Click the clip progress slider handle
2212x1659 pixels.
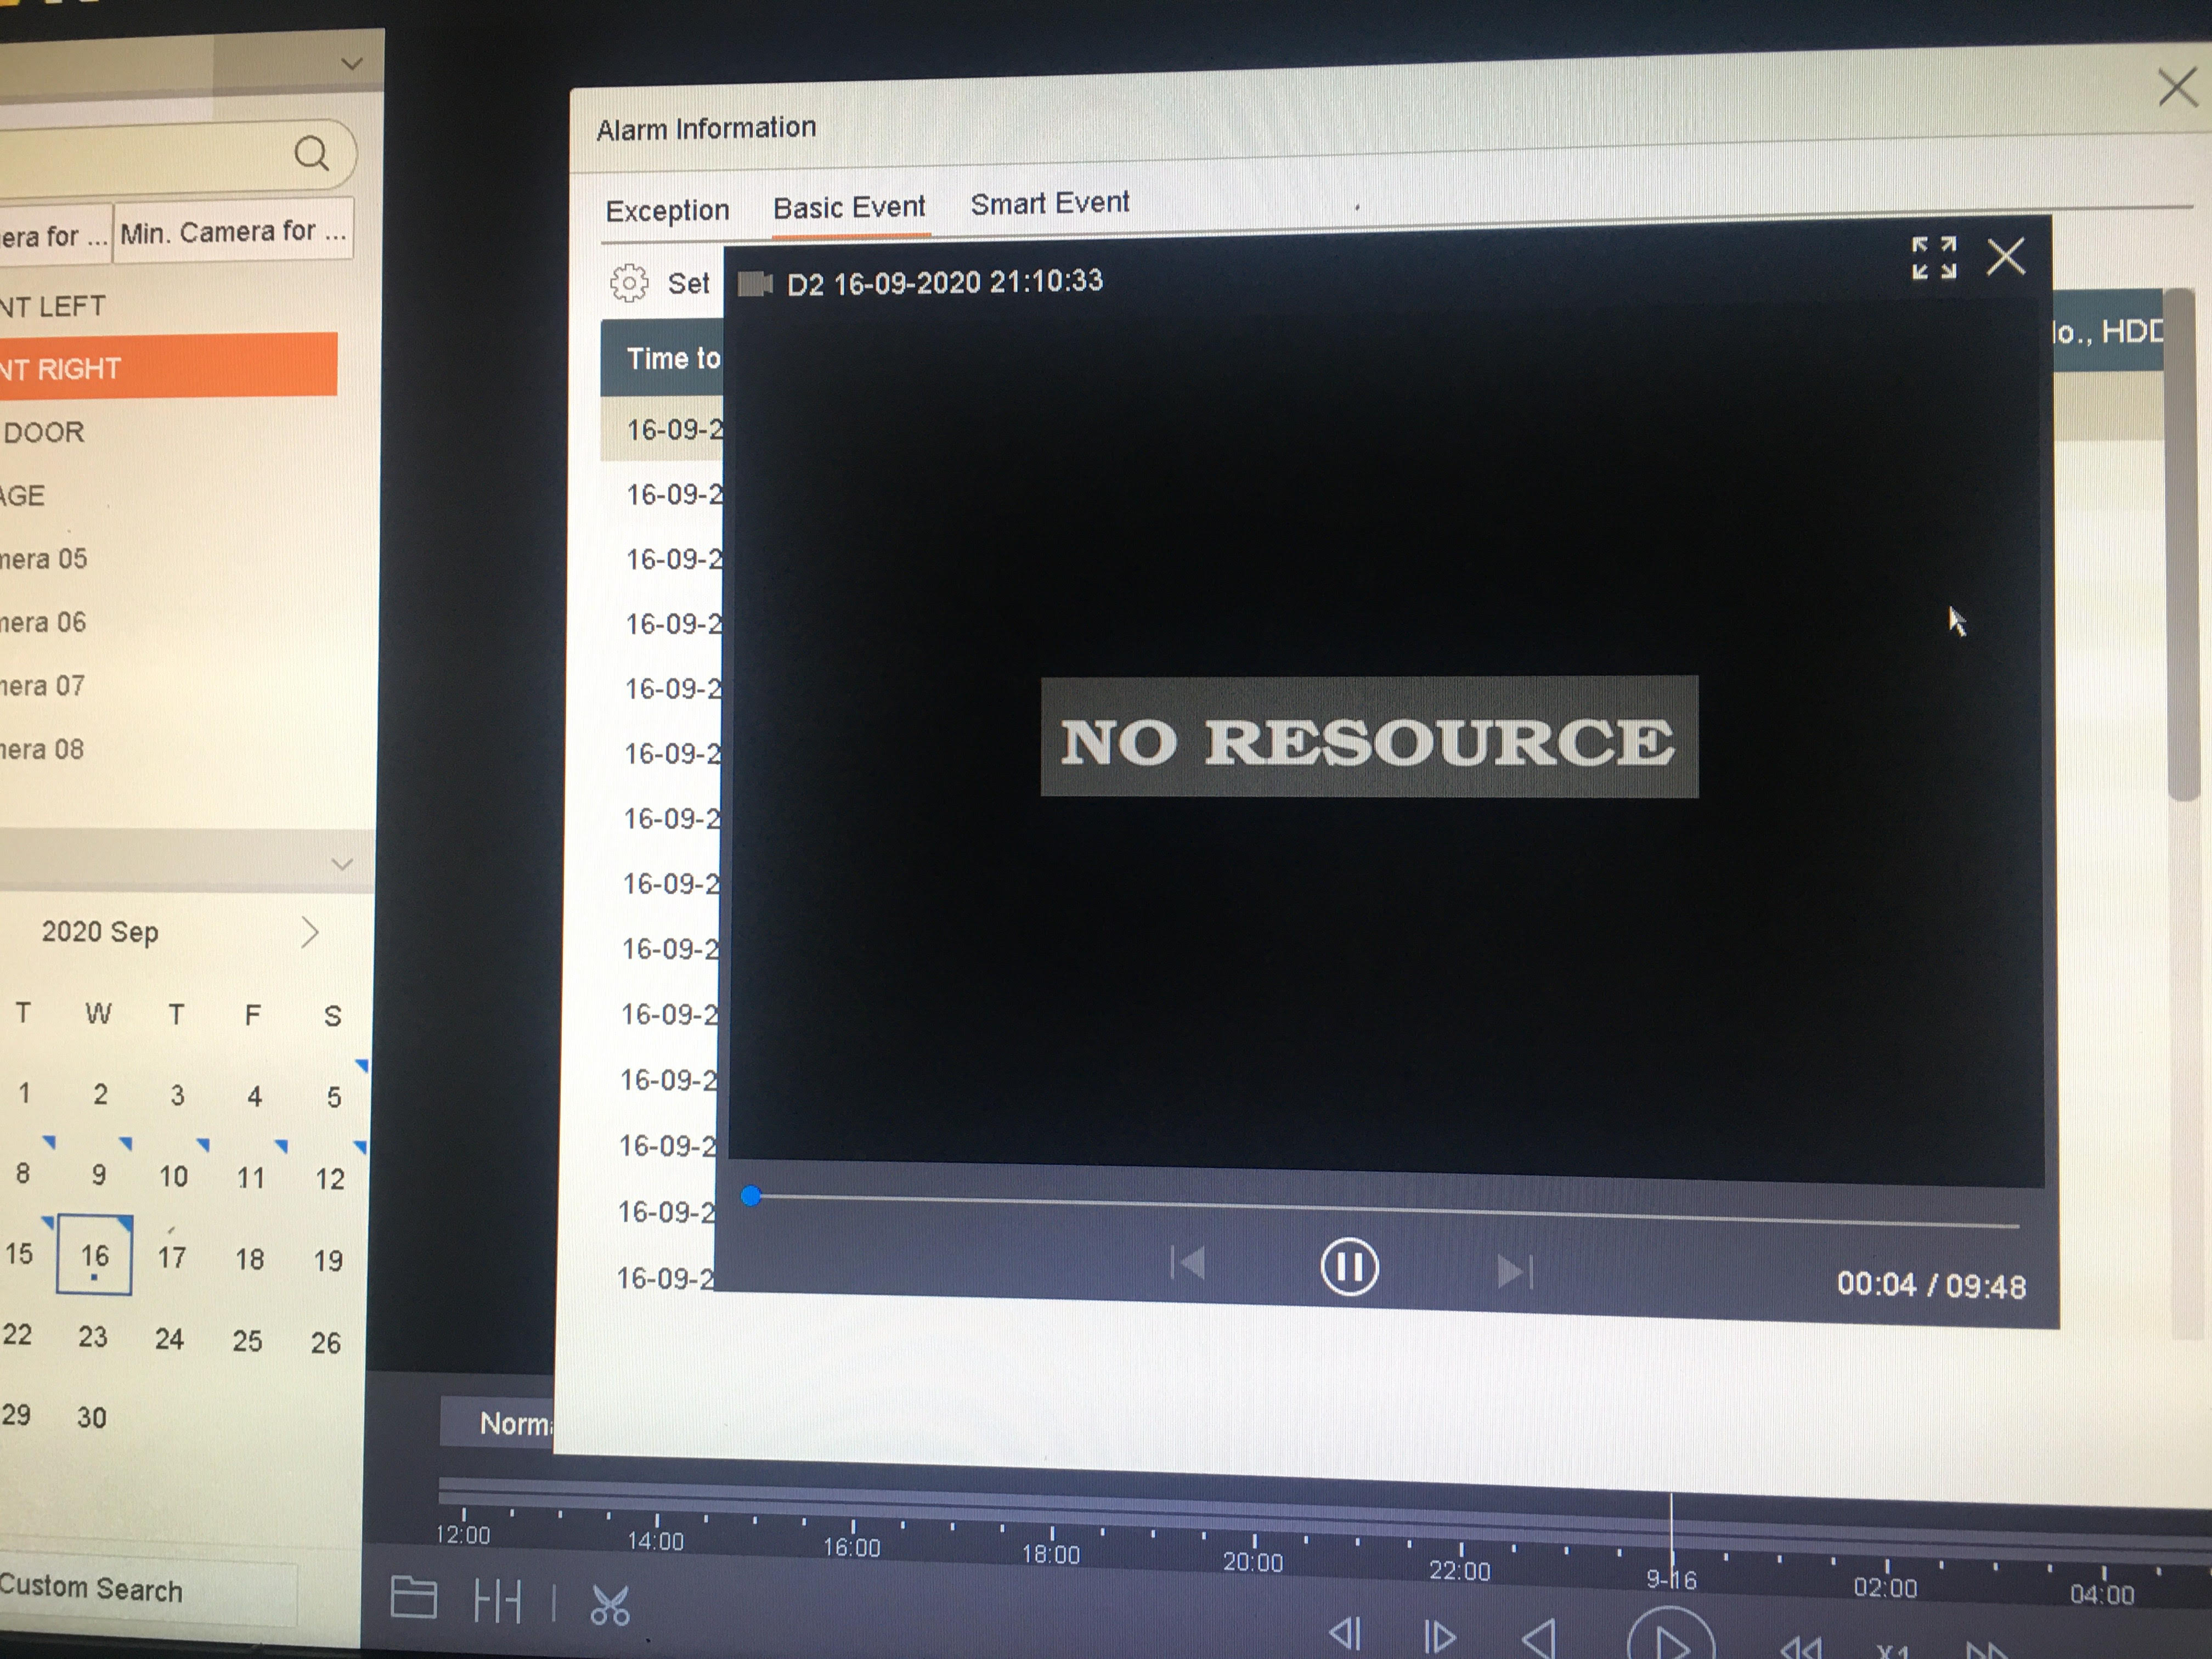click(x=751, y=1196)
